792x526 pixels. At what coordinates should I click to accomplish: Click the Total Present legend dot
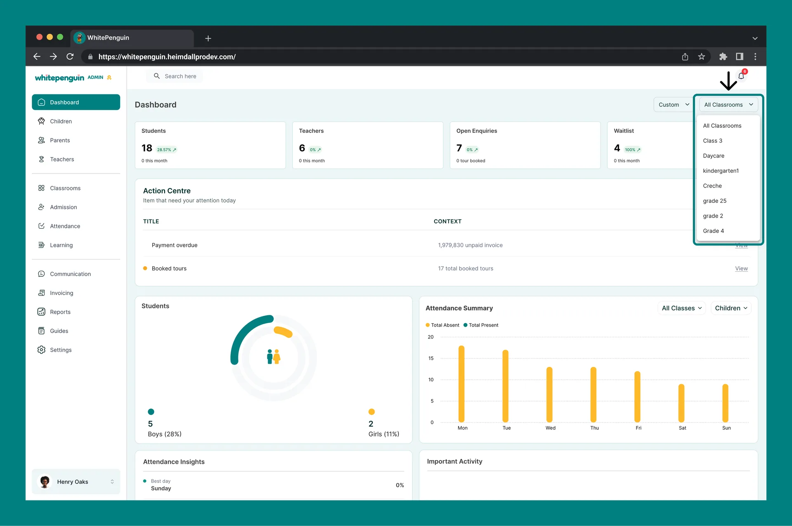(x=465, y=325)
